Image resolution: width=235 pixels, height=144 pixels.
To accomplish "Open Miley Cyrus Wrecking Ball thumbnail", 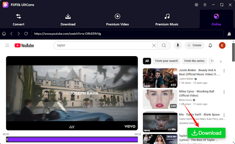I will (x=160, y=99).
